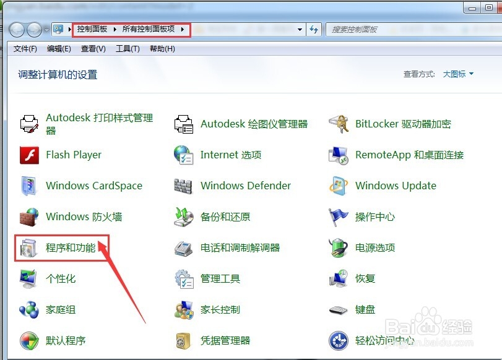Open the Flash Player red icon
This screenshot has height=360, width=502.
click(29, 155)
